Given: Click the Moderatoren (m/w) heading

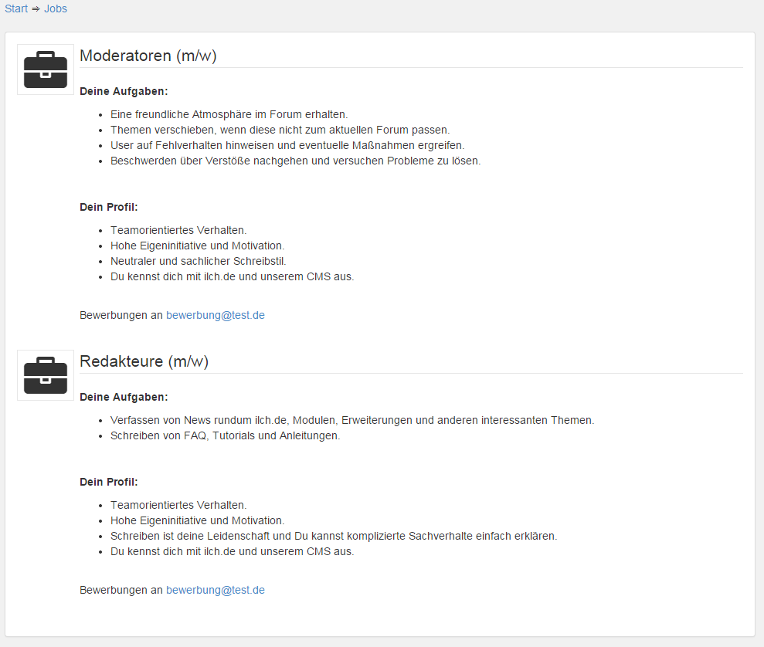Looking at the screenshot, I should click(x=148, y=56).
